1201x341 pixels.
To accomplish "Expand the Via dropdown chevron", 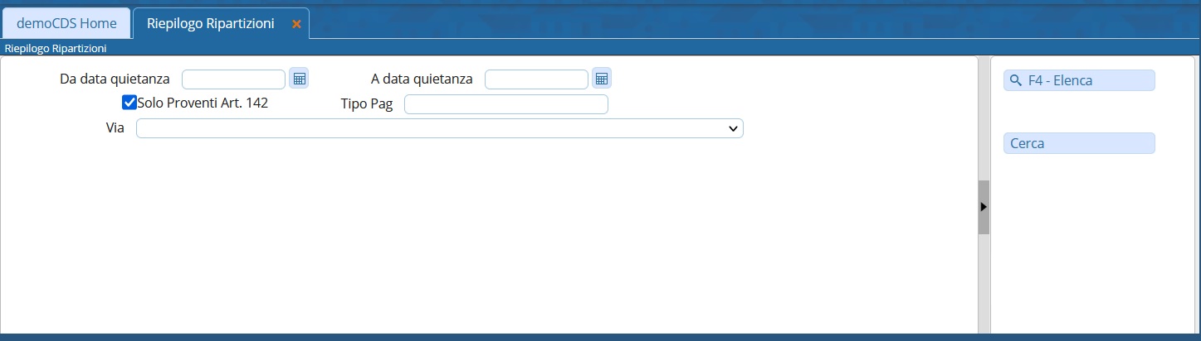I will coord(733,128).
